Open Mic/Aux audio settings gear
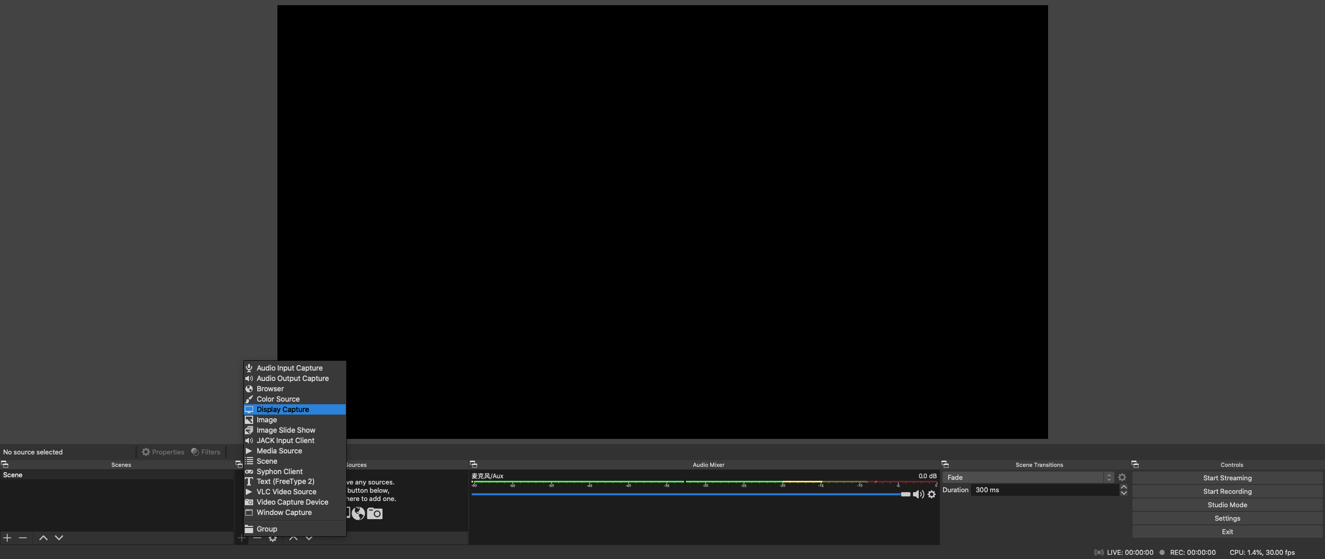Image resolution: width=1325 pixels, height=559 pixels. click(x=932, y=494)
